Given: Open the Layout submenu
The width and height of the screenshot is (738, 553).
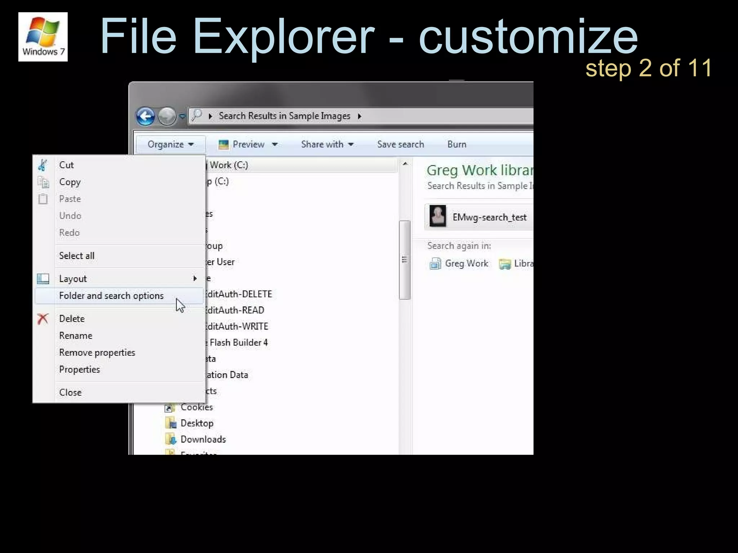Looking at the screenshot, I should pos(119,279).
